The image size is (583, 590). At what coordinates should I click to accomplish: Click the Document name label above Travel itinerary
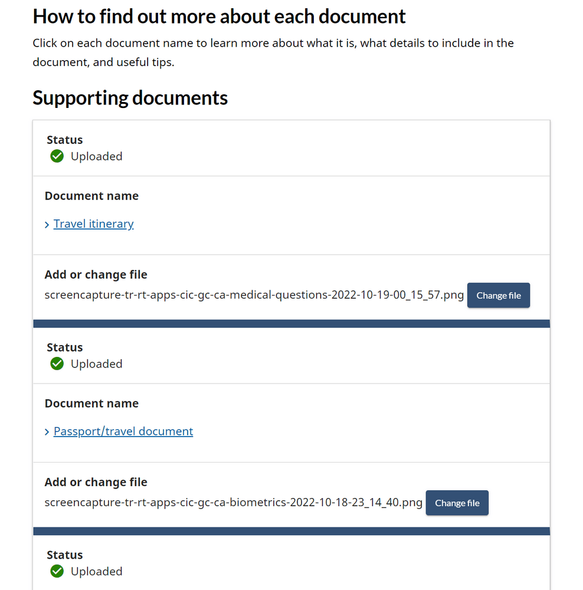(x=91, y=196)
